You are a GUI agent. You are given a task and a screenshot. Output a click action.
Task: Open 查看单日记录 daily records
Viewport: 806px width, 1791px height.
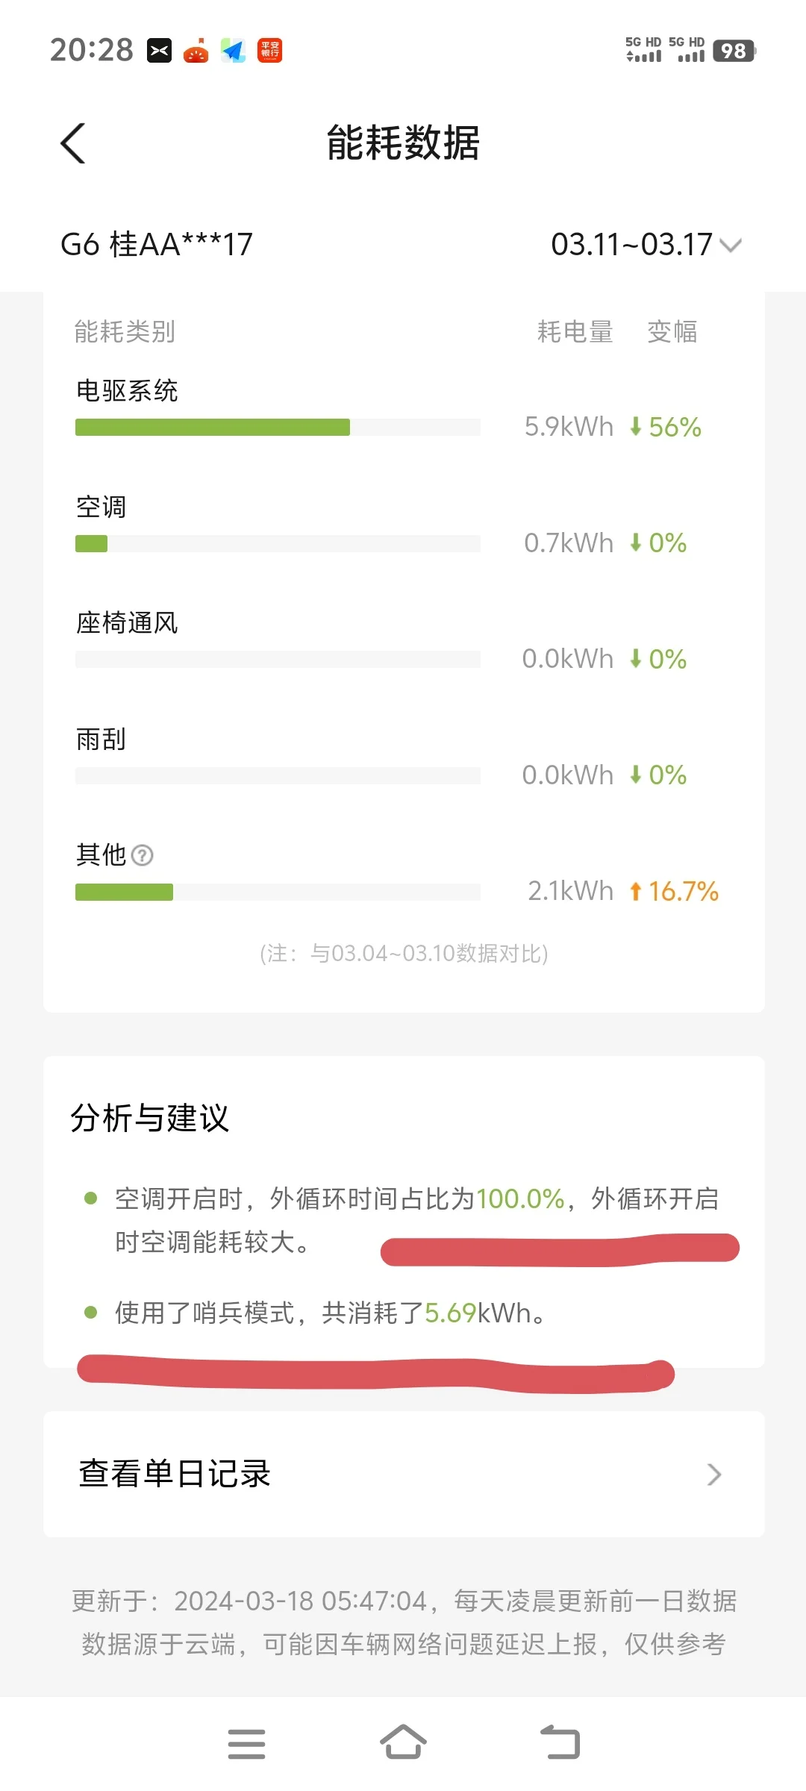tap(404, 1474)
